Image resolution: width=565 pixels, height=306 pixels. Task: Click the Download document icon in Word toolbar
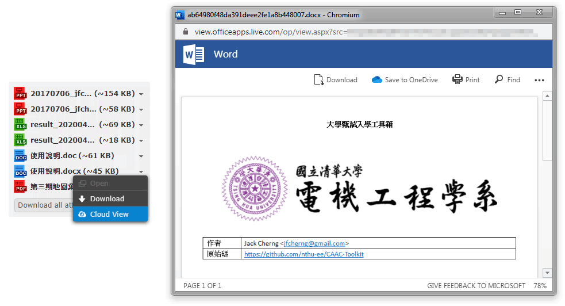[x=318, y=79]
